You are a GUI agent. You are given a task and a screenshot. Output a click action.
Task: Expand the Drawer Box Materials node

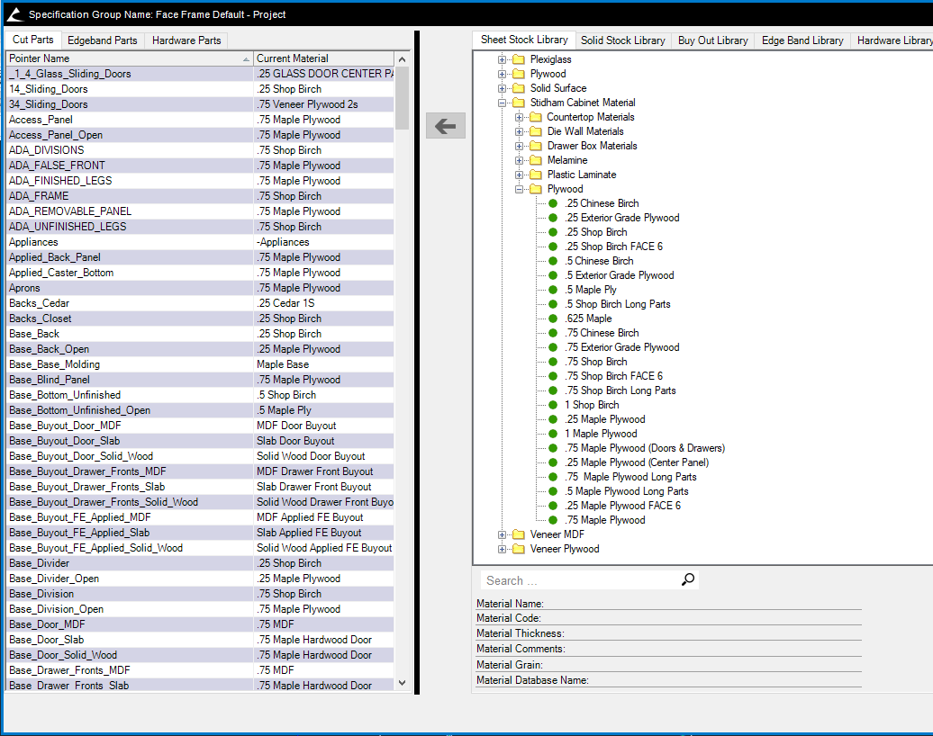[519, 146]
